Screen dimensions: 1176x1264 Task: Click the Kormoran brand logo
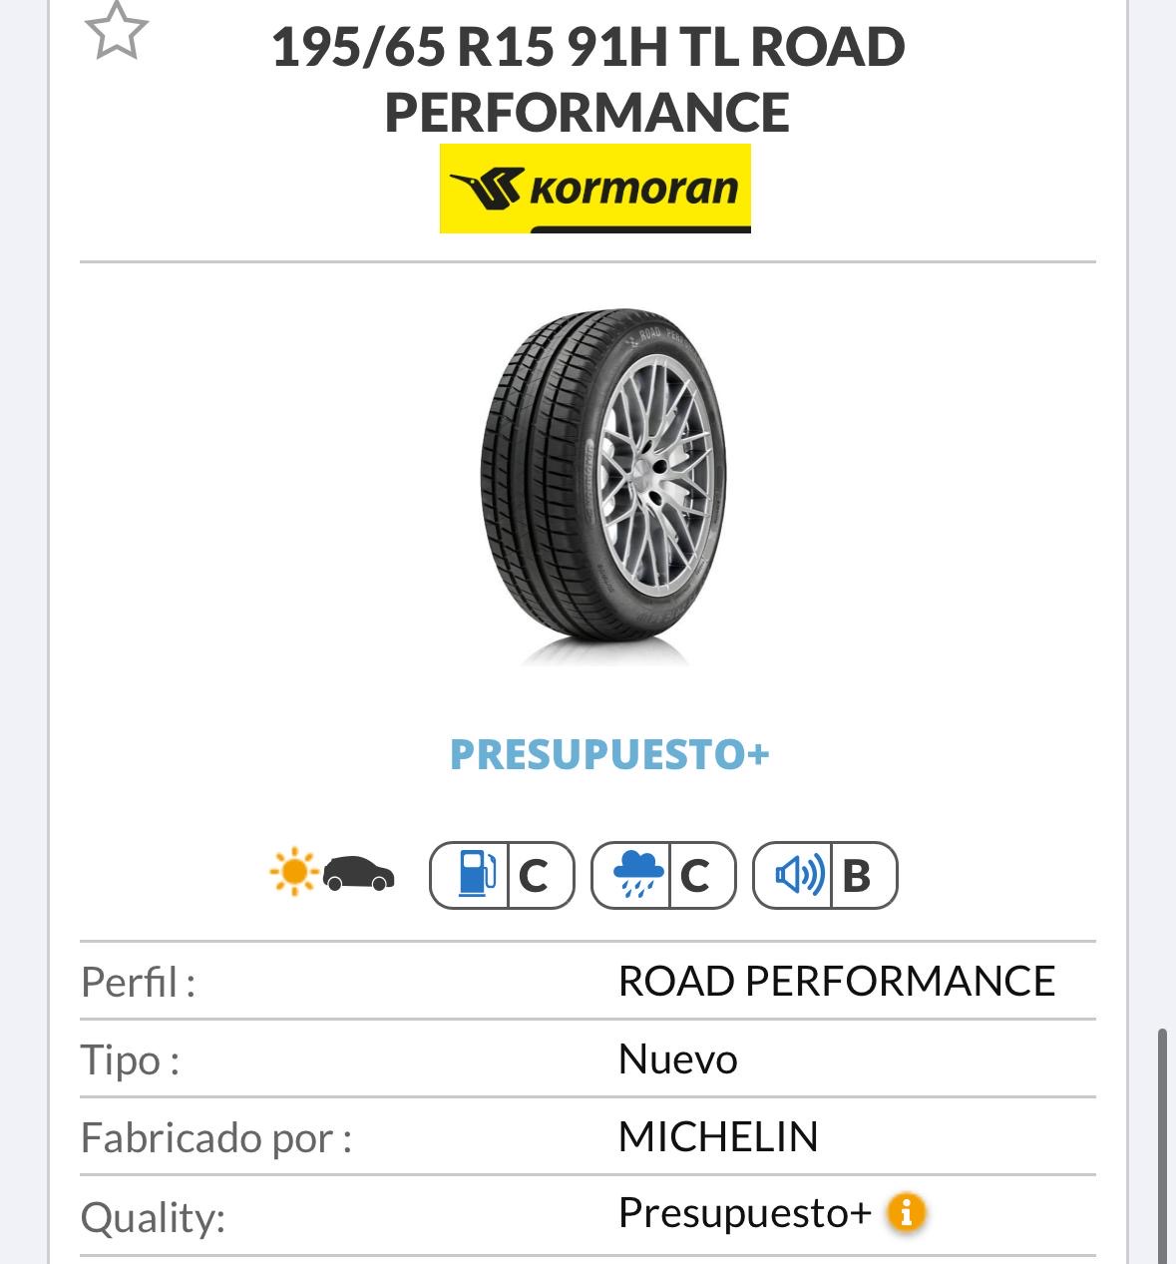click(594, 189)
